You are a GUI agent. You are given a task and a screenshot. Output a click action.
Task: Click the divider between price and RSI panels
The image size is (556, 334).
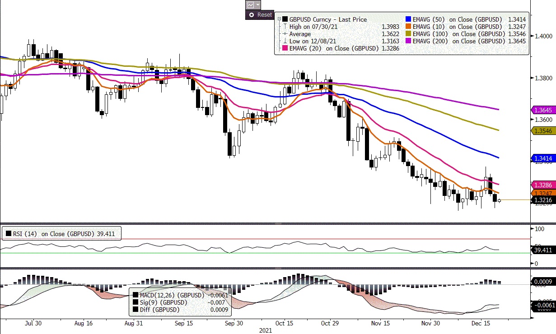click(x=278, y=224)
